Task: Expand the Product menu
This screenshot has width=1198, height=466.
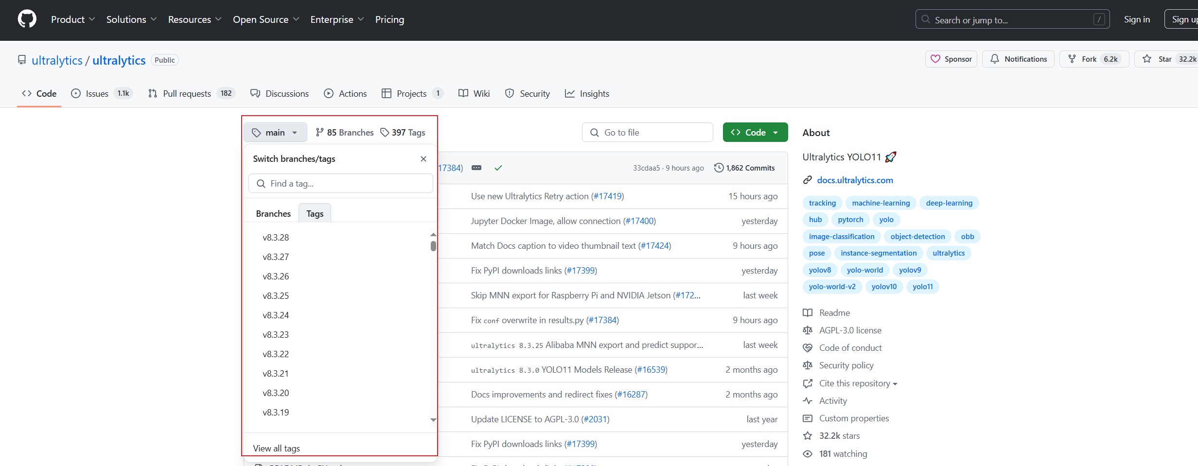Action: point(73,19)
